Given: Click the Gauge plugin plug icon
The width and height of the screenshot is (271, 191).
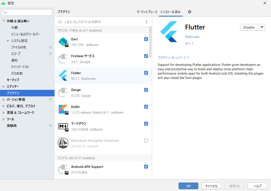Looking at the screenshot, I should pos(63,93).
